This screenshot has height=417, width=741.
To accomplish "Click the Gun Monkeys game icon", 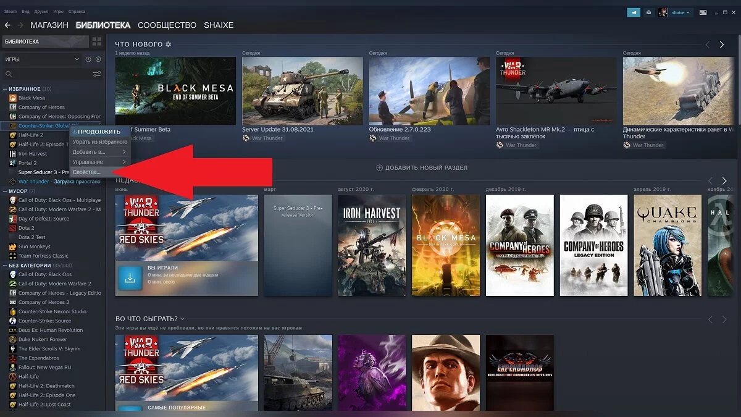I will click(x=12, y=246).
